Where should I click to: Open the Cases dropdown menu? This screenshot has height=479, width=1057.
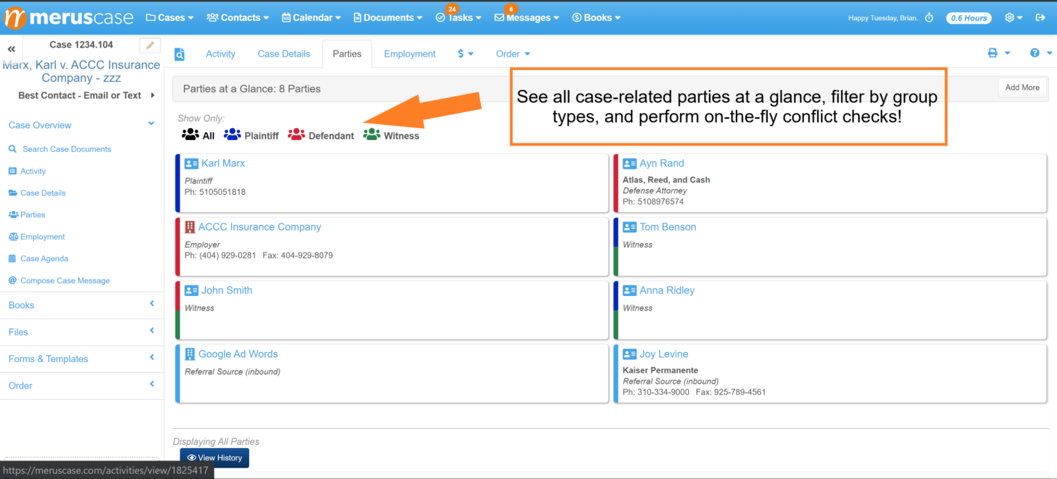(170, 18)
